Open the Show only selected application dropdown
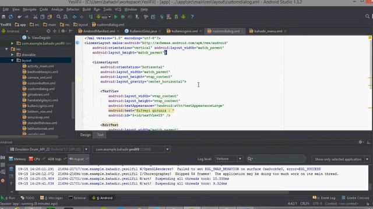This screenshot has height=209, width=373. pos(341,159)
